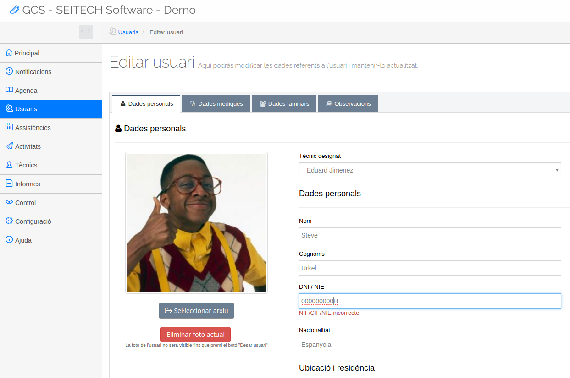Click the book icon on Observacions tab
Image resolution: width=570 pixels, height=378 pixels.
[329, 104]
